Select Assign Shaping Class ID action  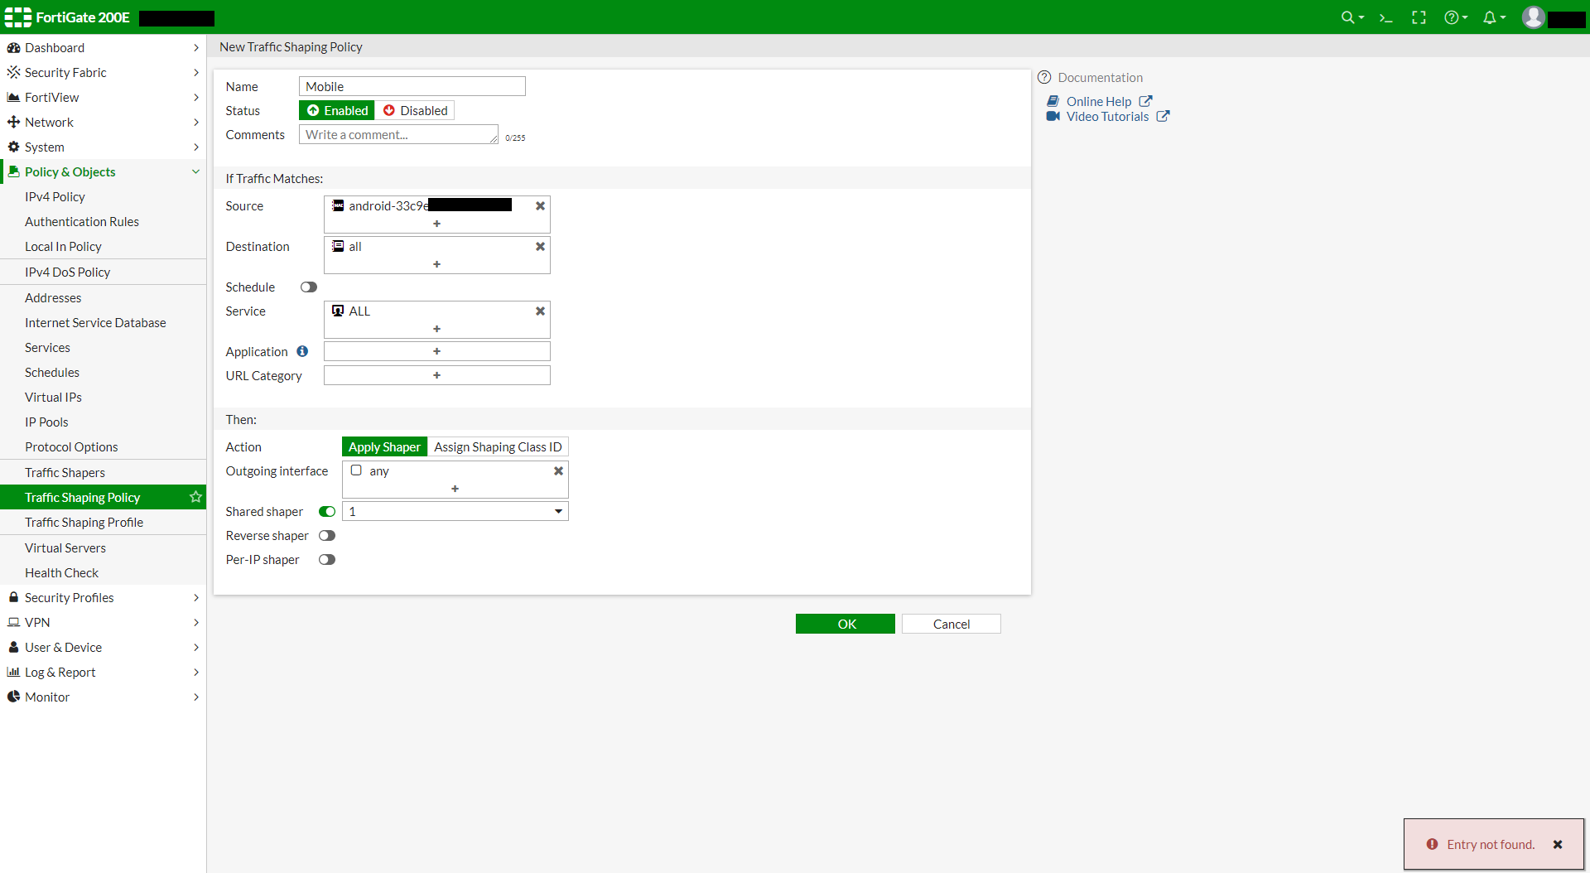(498, 446)
